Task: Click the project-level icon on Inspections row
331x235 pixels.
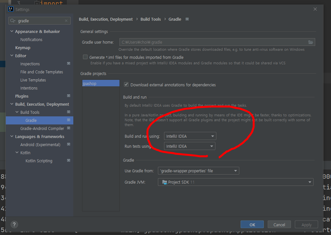Action: (x=68, y=63)
